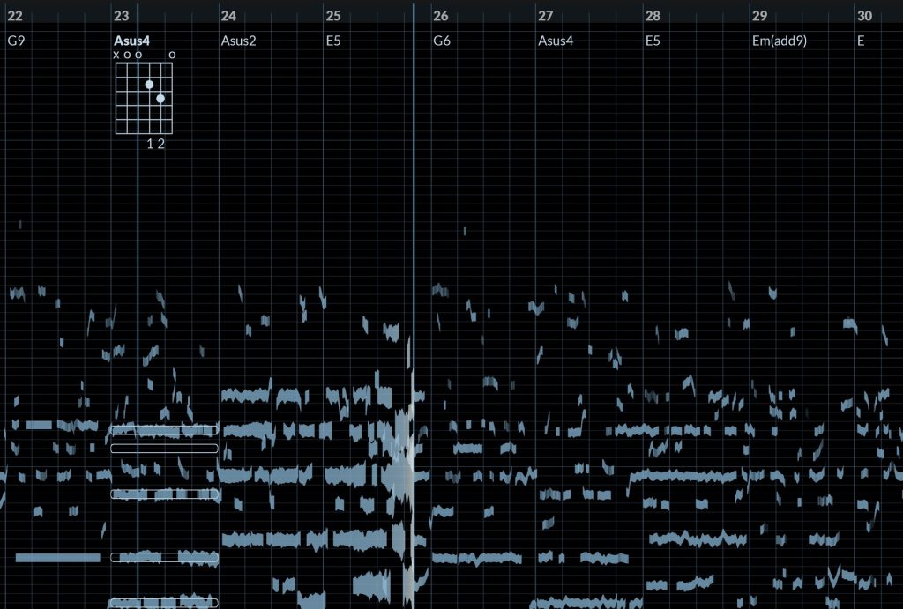Click the Asus2 chord label

(x=238, y=41)
